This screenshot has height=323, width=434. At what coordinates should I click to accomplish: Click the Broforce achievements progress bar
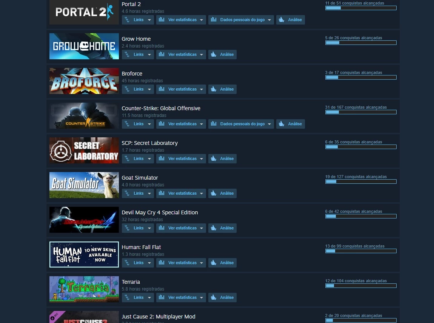pyautogui.click(x=361, y=77)
